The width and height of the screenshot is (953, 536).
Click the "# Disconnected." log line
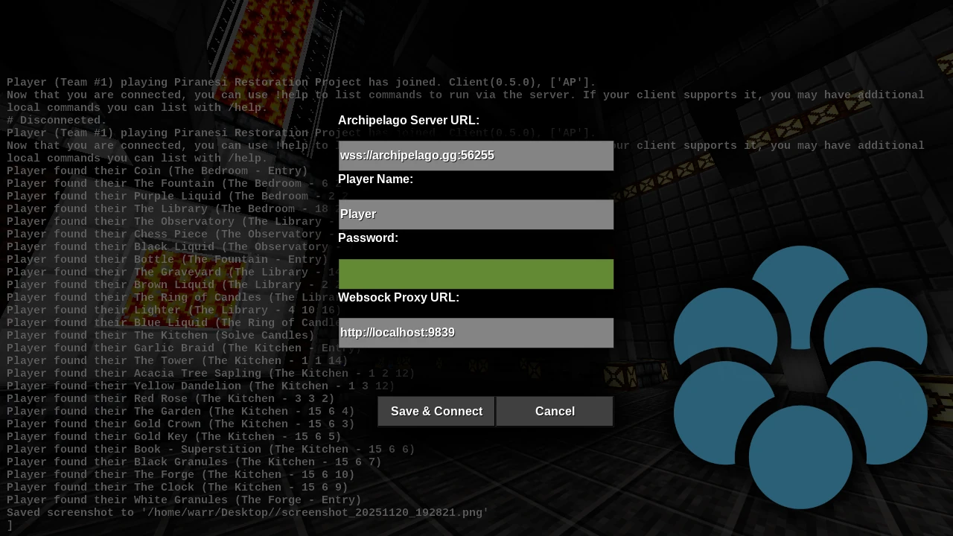tap(57, 121)
